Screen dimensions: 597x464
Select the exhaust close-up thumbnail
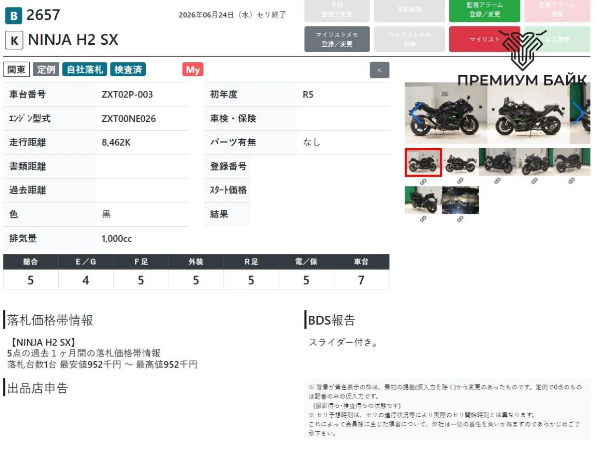460,200
